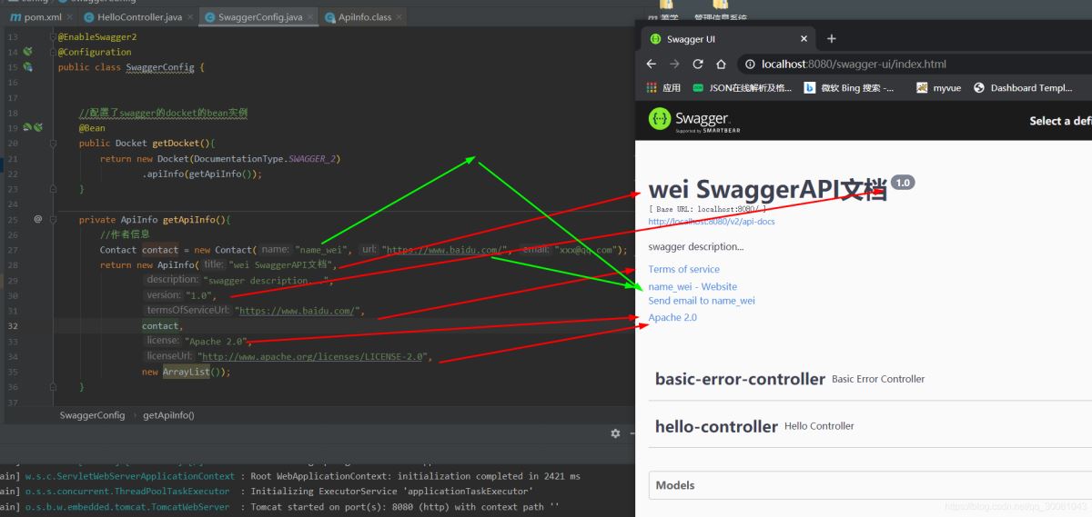This screenshot has height=517, width=1092.
Task: Click the browser back arrow button
Action: [651, 65]
